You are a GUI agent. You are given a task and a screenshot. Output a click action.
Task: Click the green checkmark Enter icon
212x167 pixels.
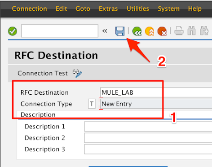[x=13, y=31]
